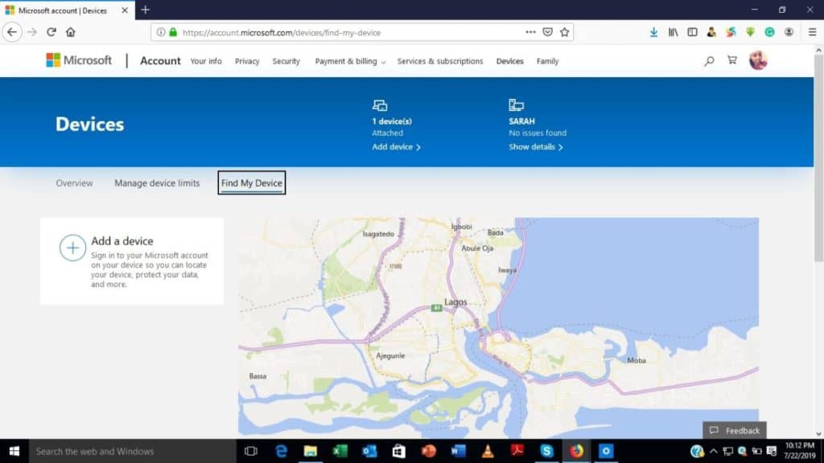Viewport: 824px width, 463px height.
Task: Click Lagos label on the map
Action: pos(455,302)
